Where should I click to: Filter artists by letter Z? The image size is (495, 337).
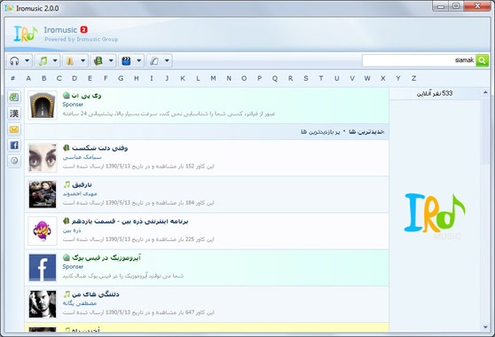tap(413, 78)
